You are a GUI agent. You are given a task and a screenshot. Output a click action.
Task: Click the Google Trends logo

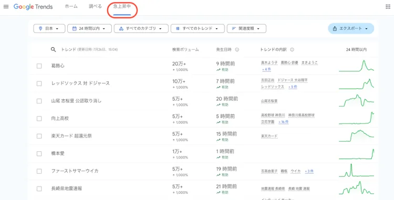[33, 7]
